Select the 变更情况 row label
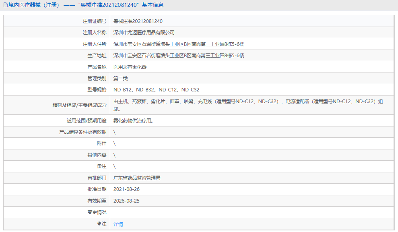Screen dimensions: 398x232 click(x=94, y=211)
